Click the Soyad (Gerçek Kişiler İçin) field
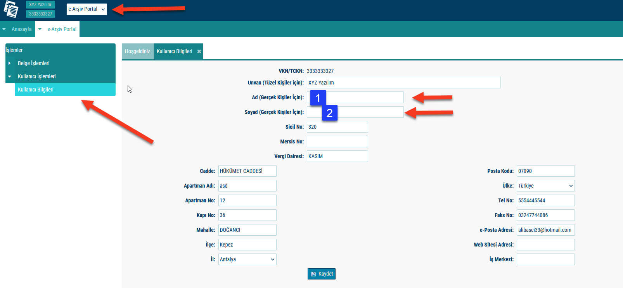623x288 pixels. coord(355,112)
